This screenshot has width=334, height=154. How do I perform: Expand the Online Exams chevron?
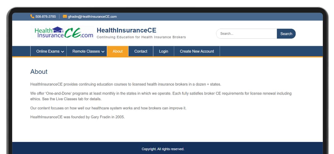62,52
